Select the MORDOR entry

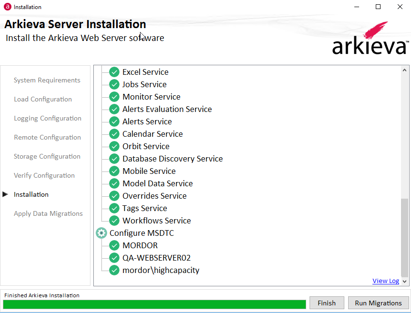(x=140, y=245)
